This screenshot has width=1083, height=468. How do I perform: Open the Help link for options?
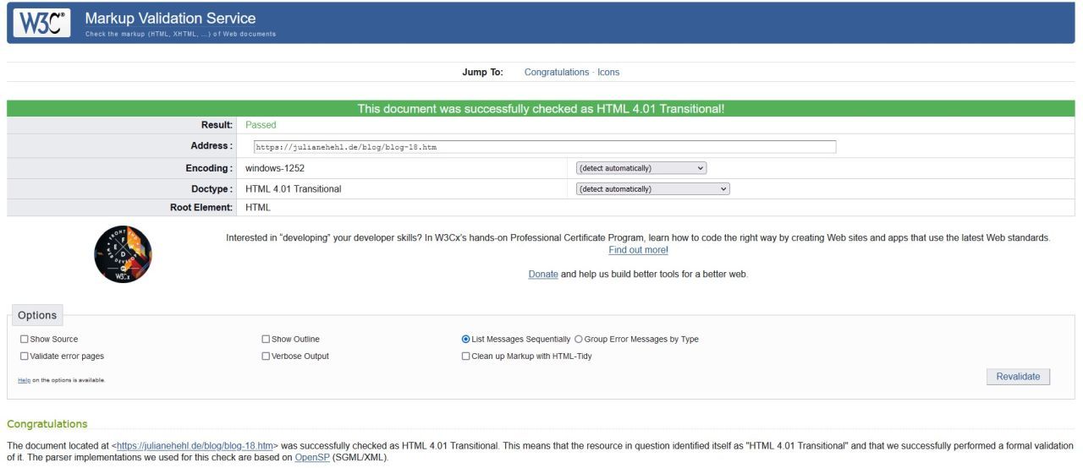tap(24, 380)
